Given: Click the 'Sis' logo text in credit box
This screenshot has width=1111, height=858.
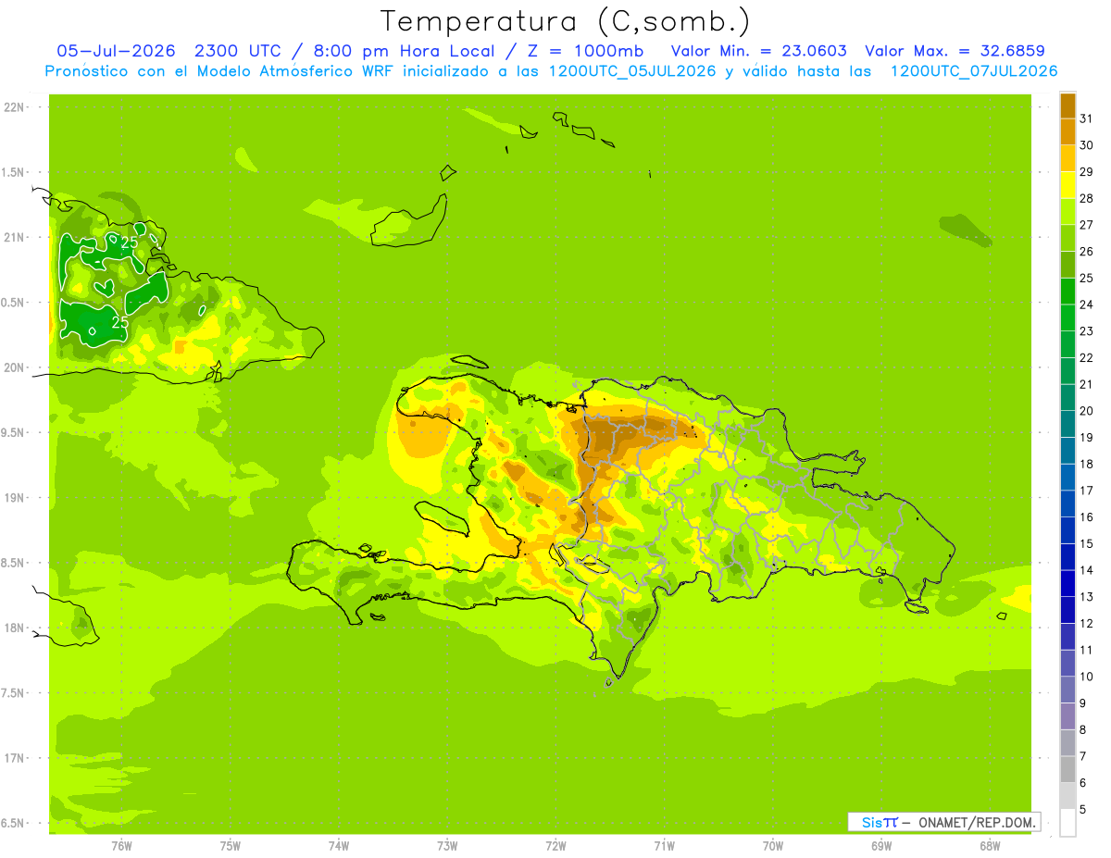Looking at the screenshot, I should pos(872,822).
